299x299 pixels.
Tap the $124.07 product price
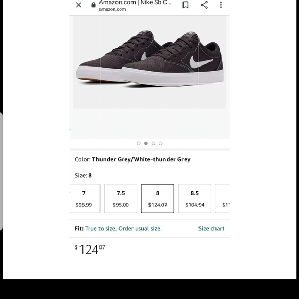[x=90, y=250]
